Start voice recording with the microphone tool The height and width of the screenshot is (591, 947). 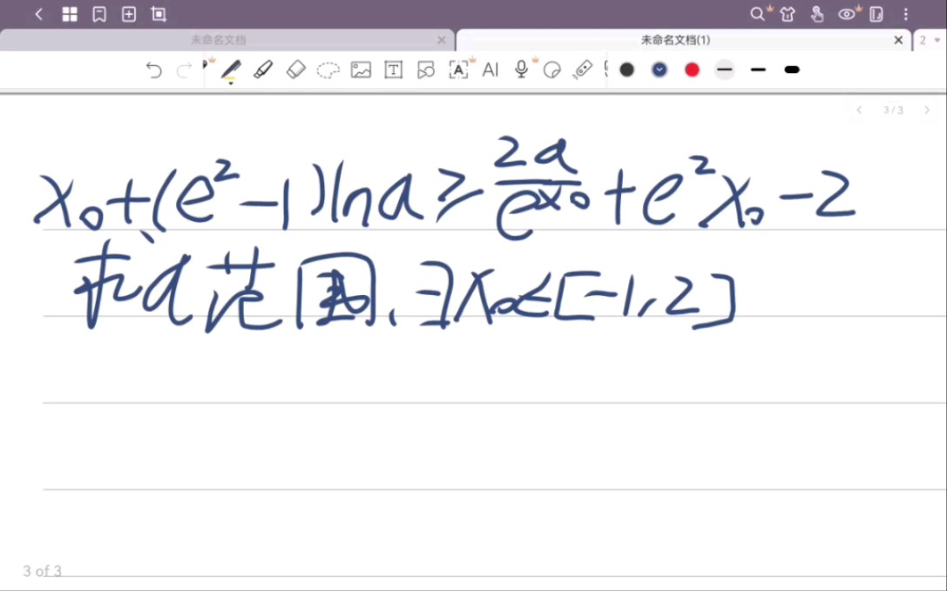click(520, 70)
